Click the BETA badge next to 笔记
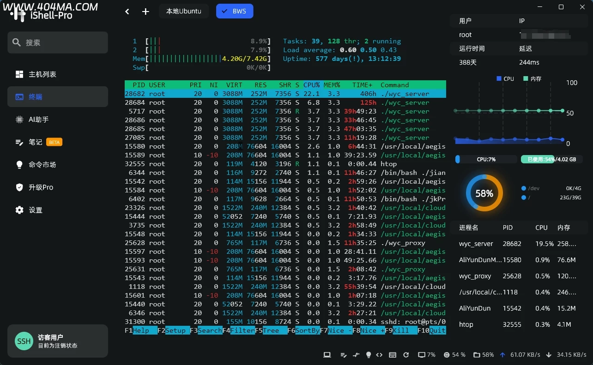This screenshot has width=593, height=365. point(54,142)
